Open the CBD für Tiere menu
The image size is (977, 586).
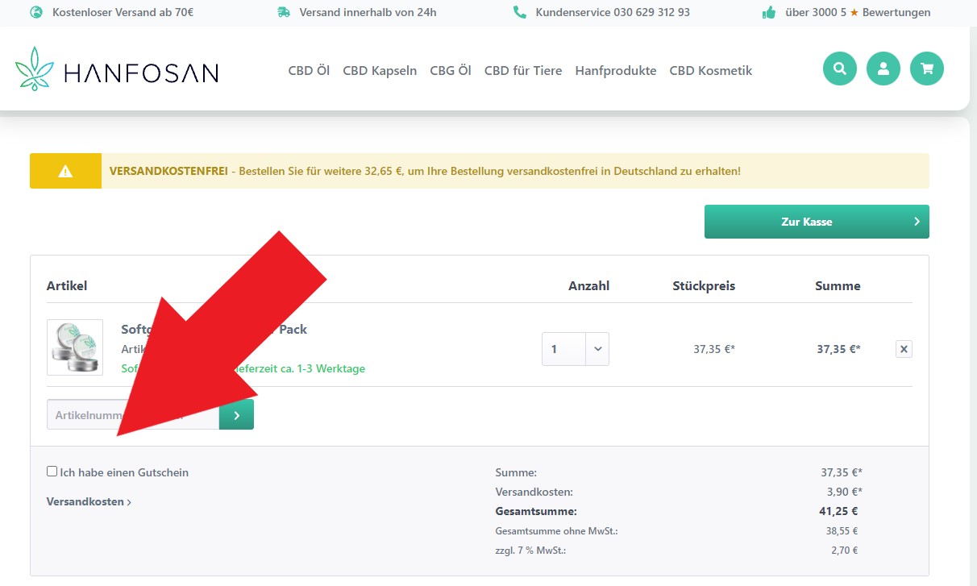click(523, 70)
